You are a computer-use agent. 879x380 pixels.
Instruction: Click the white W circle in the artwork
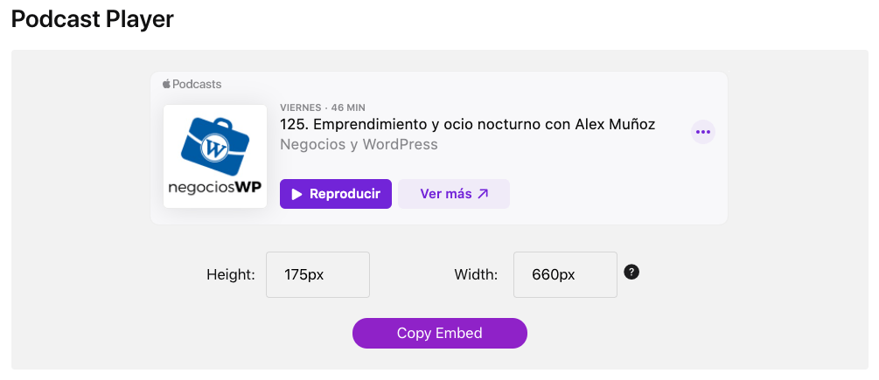pos(213,149)
